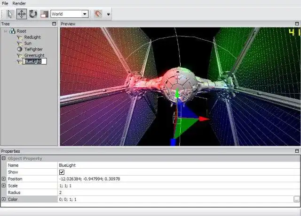Toggle the Show checkbox
301x216 pixels.
point(62,172)
